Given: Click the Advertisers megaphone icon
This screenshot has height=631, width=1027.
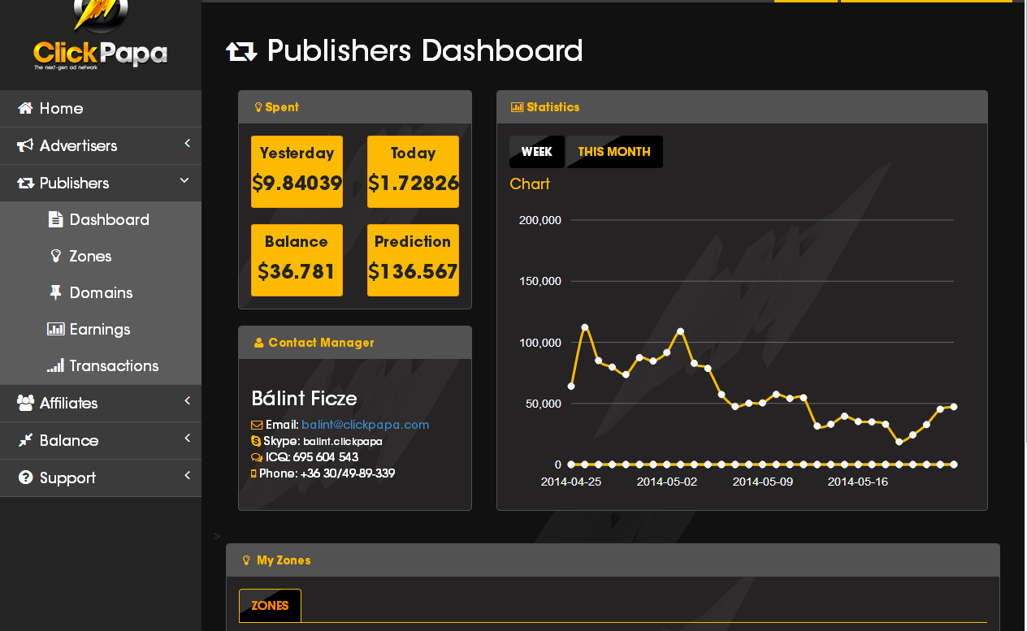Looking at the screenshot, I should (25, 145).
